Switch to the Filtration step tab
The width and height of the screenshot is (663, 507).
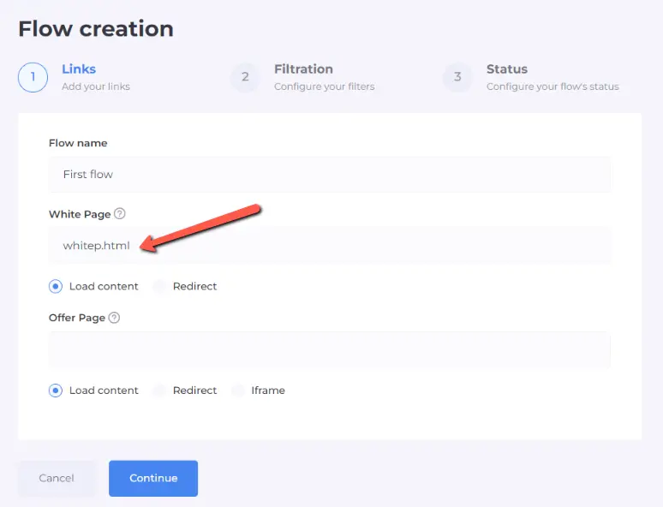(303, 69)
